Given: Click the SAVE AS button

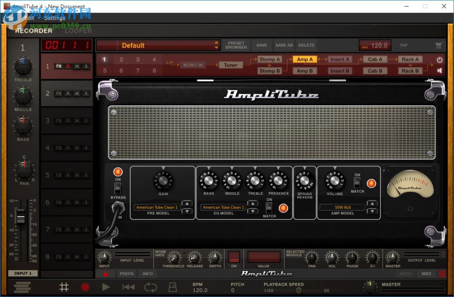Looking at the screenshot, I should (x=284, y=45).
